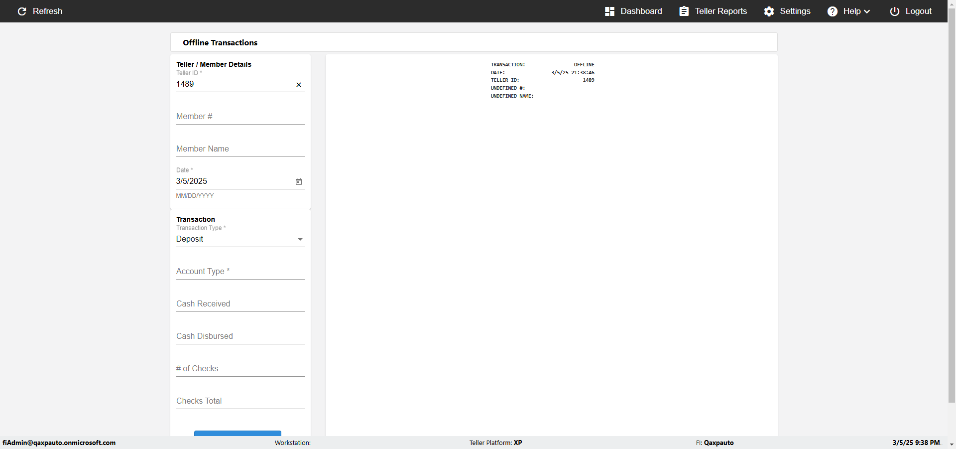This screenshot has height=449, width=956.
Task: Open the Help menu label
Action: [x=852, y=11]
